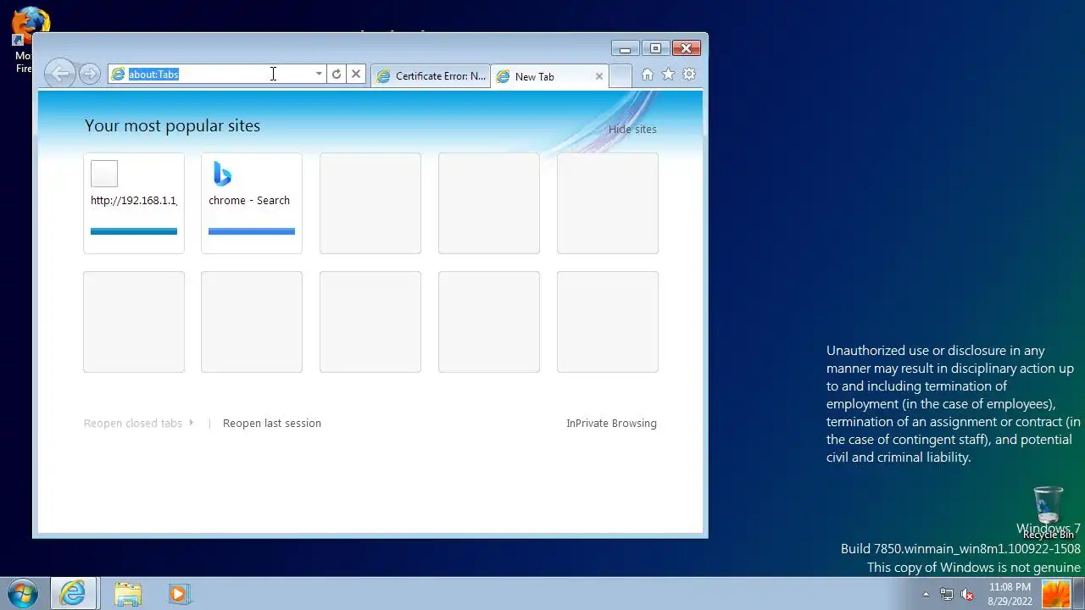Click the about:Tabs address field

coord(219,75)
